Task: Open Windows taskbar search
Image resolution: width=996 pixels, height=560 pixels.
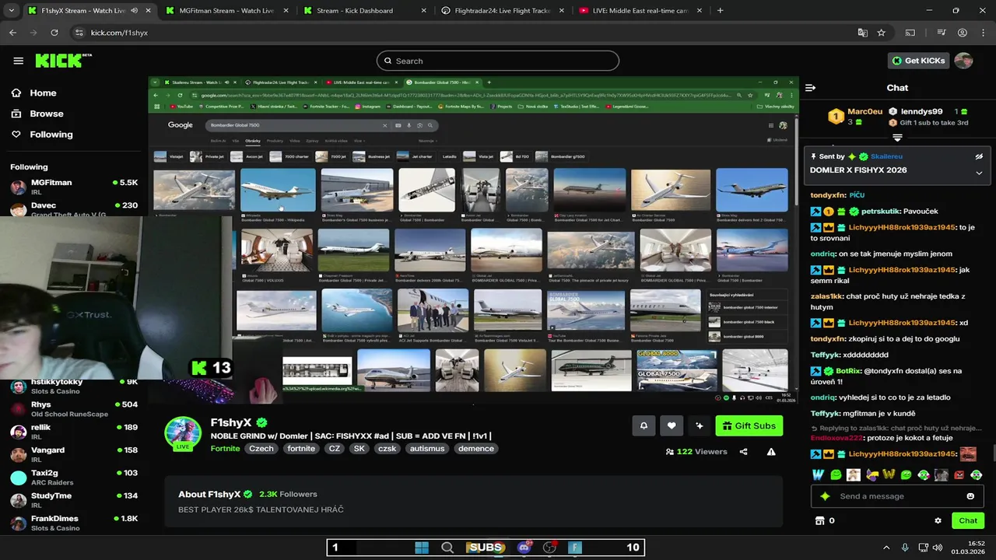Action: 447,548
